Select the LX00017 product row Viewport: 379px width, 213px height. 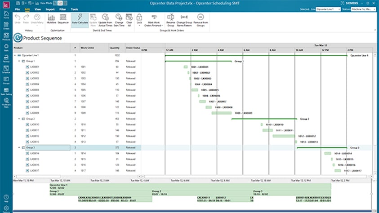(x=77, y=171)
